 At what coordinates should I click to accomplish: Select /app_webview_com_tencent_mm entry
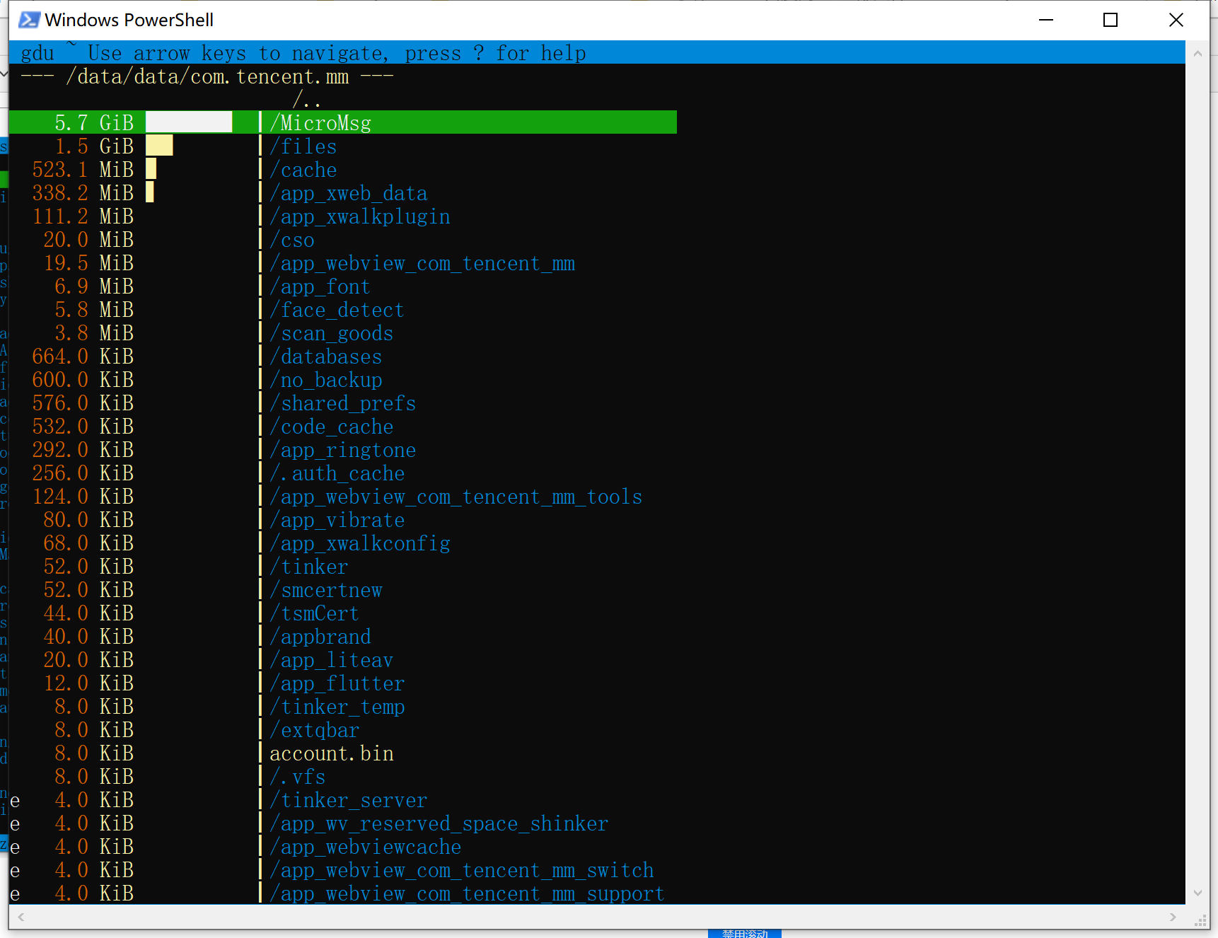[422, 263]
